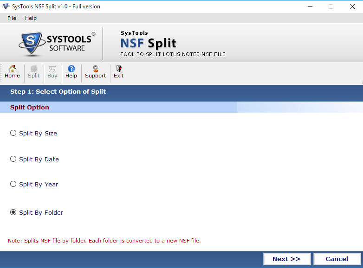This screenshot has height=268, width=363.
Task: Click the Split toolbar icon
Action: pyautogui.click(x=34, y=72)
